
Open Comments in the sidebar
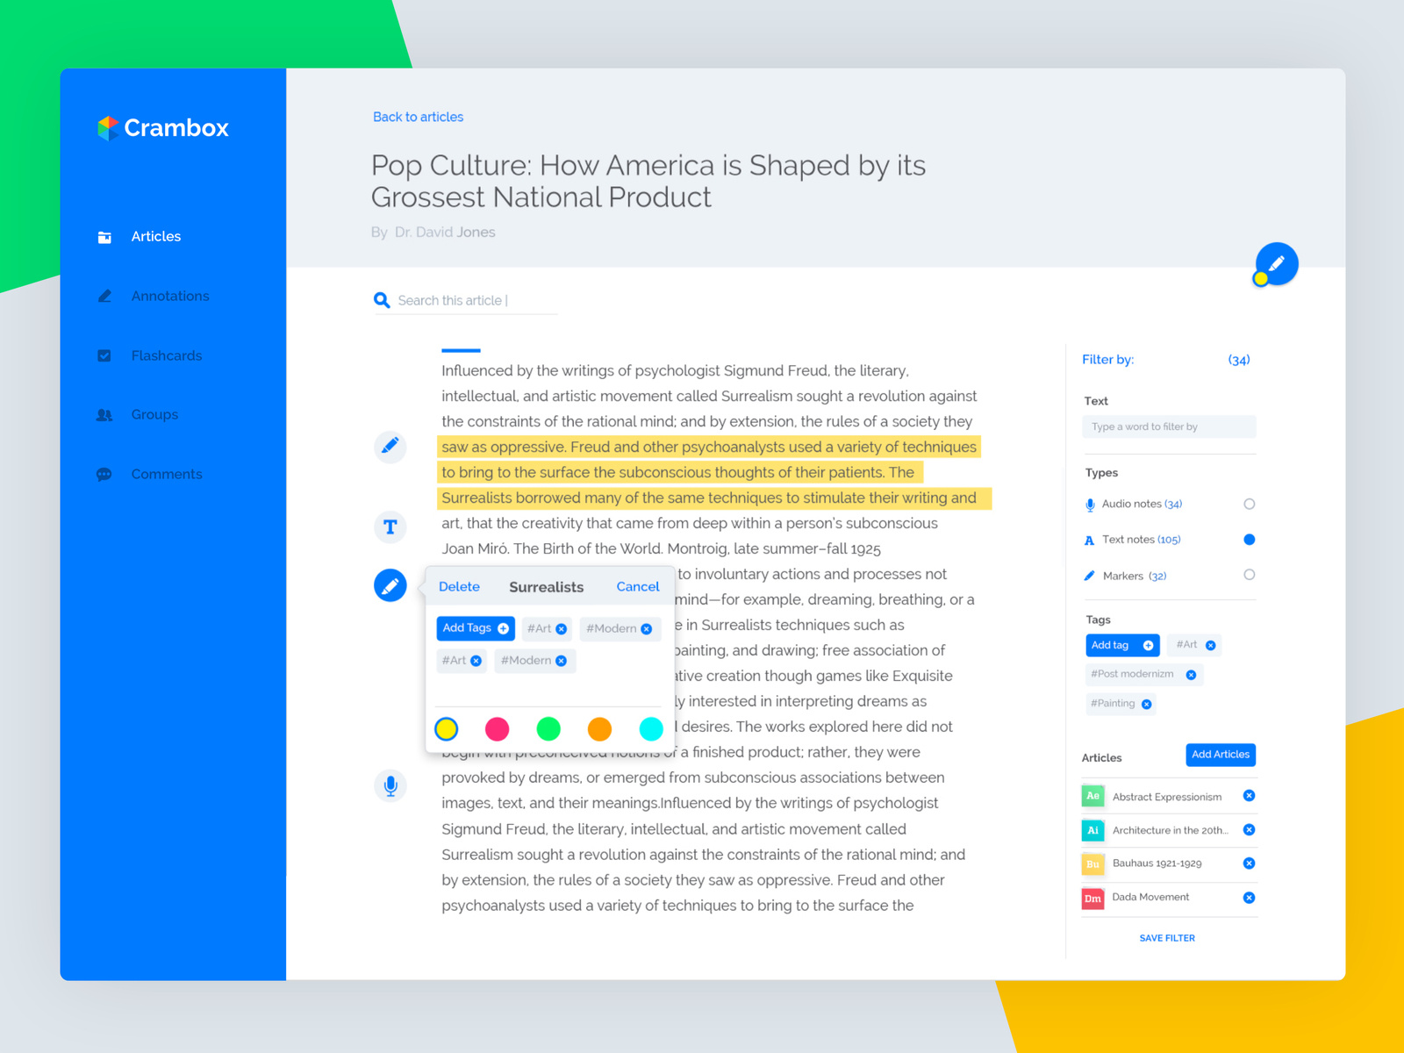click(104, 474)
